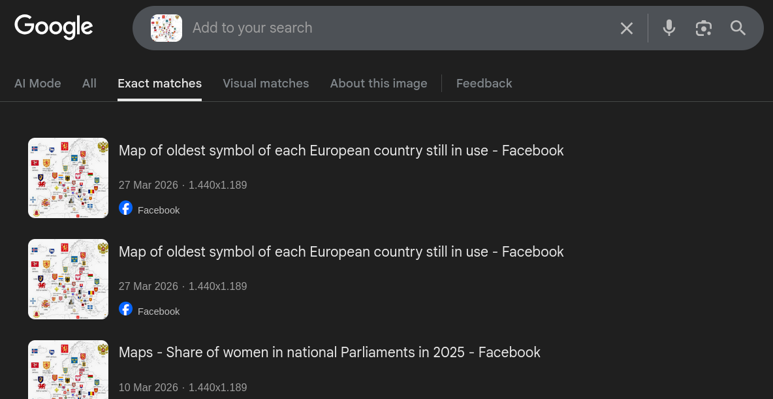Open the first 'Map of oldest symbol' result title

point(341,151)
